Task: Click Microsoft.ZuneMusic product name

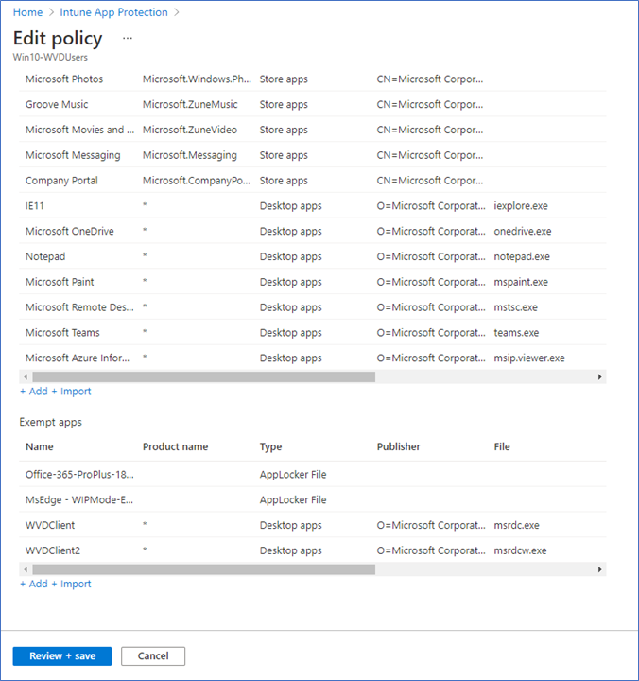Action: coord(190,104)
